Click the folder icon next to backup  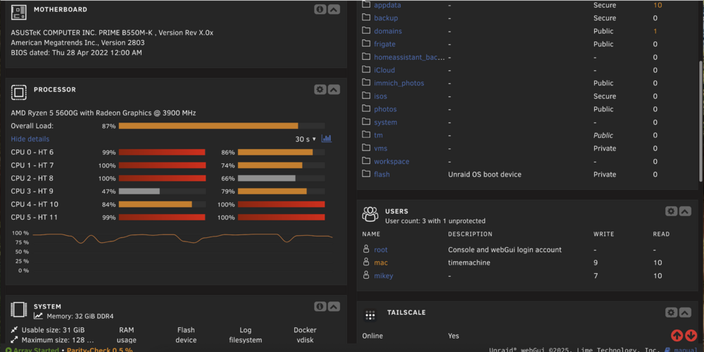[x=366, y=18]
